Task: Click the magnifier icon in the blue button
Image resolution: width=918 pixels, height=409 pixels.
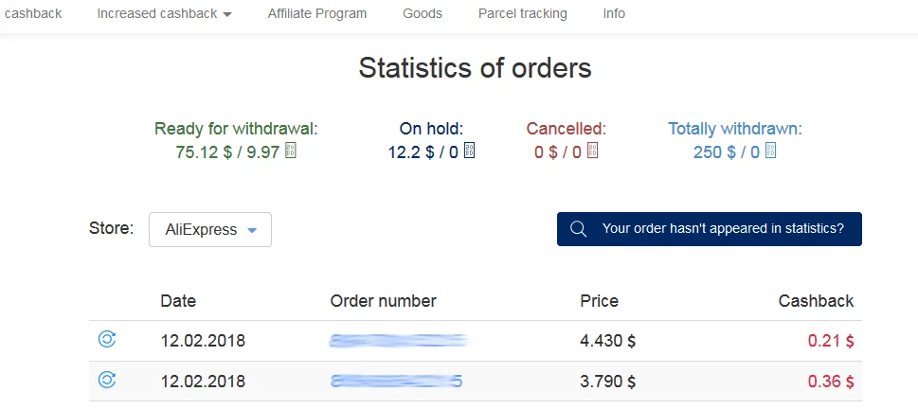Action: (577, 229)
